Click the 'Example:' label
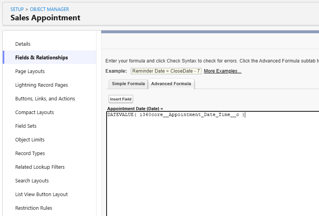This screenshot has width=319, height=216. pyautogui.click(x=116, y=71)
